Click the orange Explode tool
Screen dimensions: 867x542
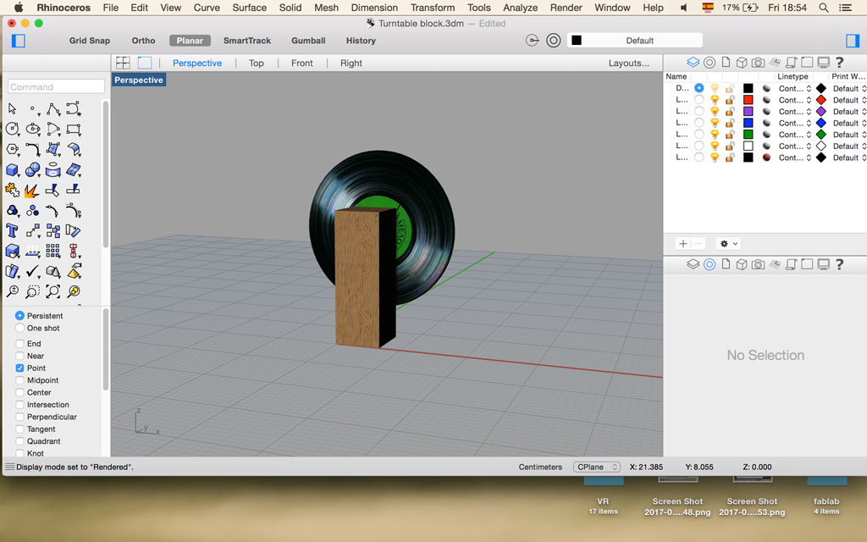[x=32, y=191]
